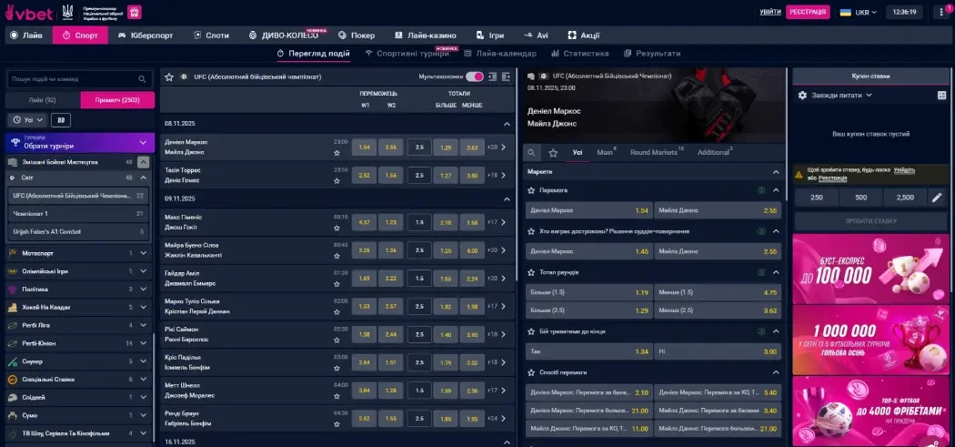Toggle the BB view button

60,120
